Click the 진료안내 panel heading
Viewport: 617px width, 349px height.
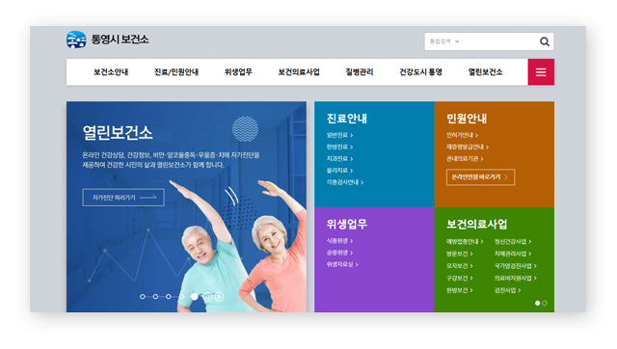347,119
